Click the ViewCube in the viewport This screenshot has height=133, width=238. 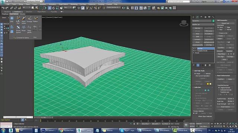pyautogui.click(x=184, y=23)
